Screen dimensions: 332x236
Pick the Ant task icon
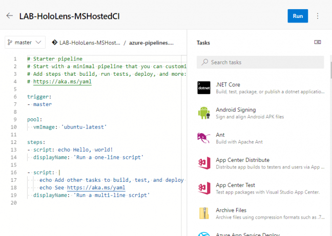point(204,138)
